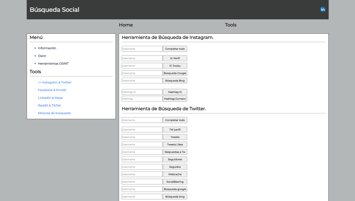Click Twitter Búsqueda google button

coord(175,189)
